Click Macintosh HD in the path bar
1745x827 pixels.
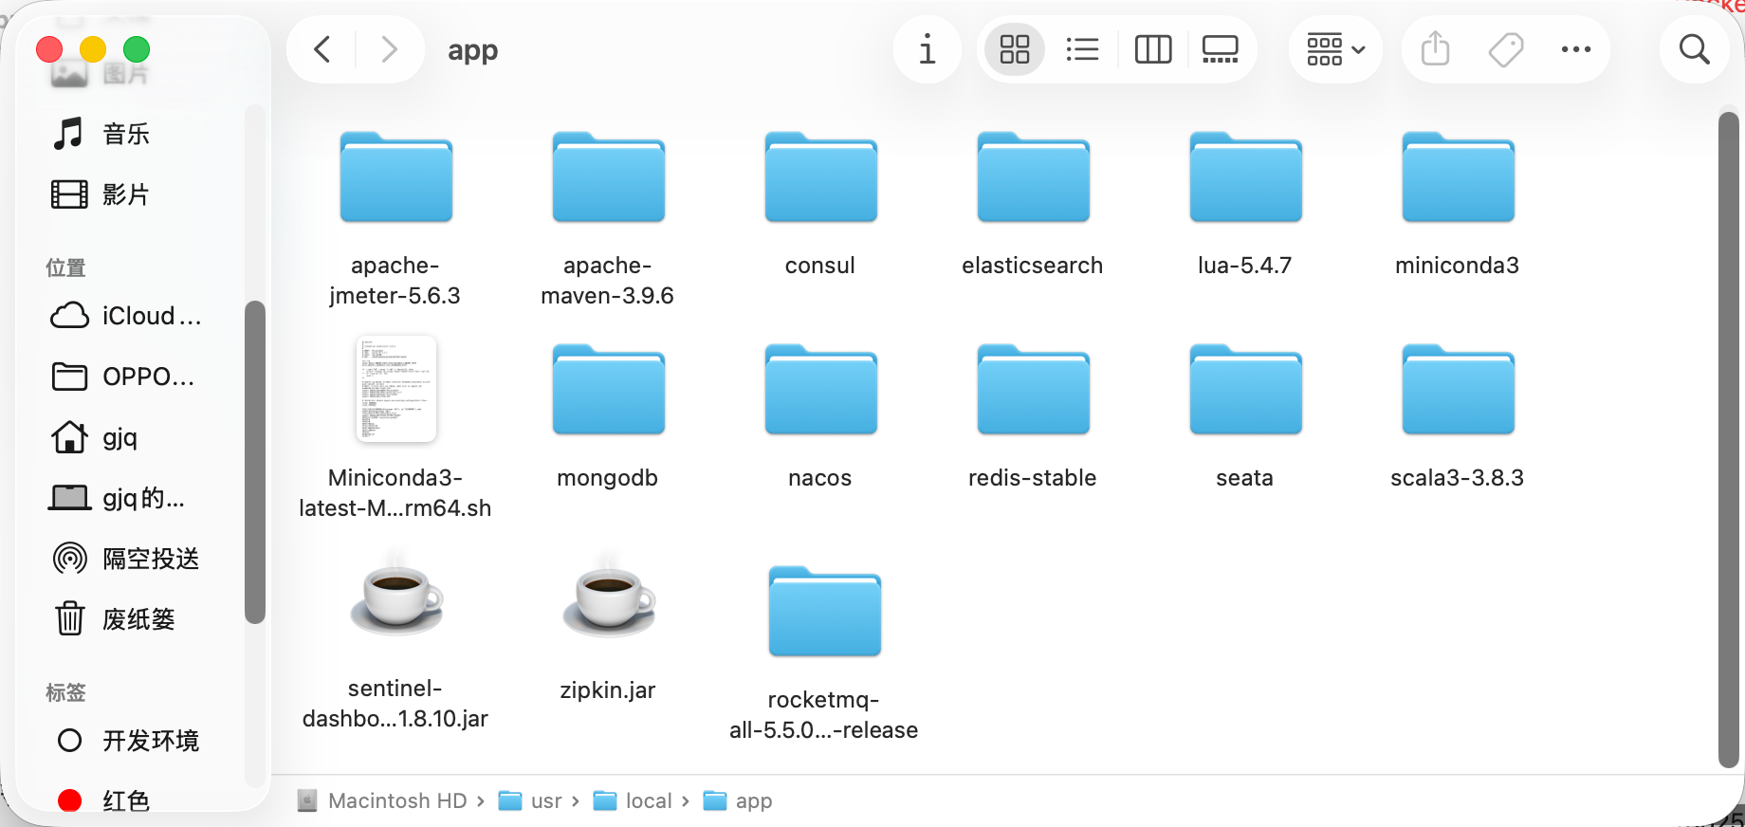tap(384, 801)
